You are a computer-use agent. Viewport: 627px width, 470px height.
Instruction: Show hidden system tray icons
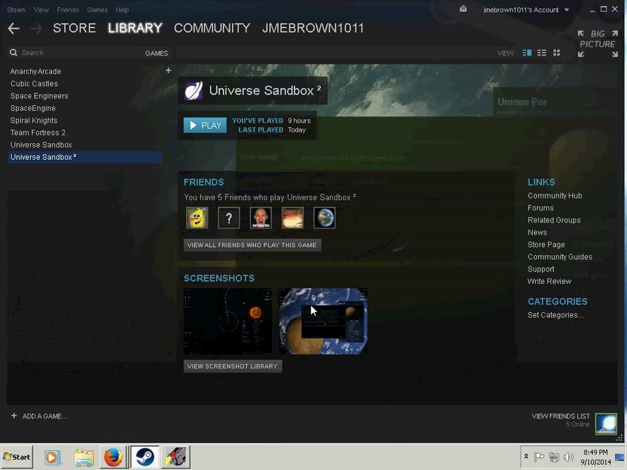[x=526, y=456]
